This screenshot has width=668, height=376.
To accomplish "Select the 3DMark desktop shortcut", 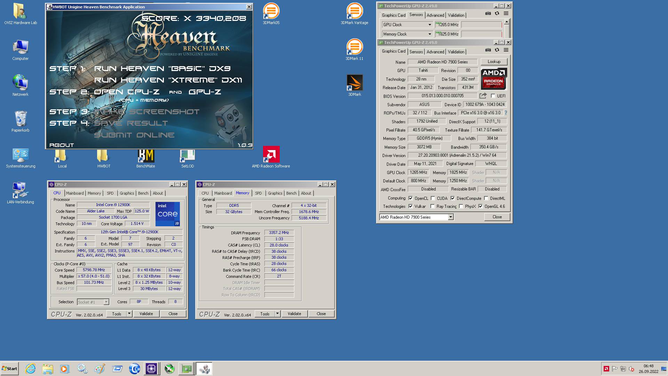I will pos(355,85).
